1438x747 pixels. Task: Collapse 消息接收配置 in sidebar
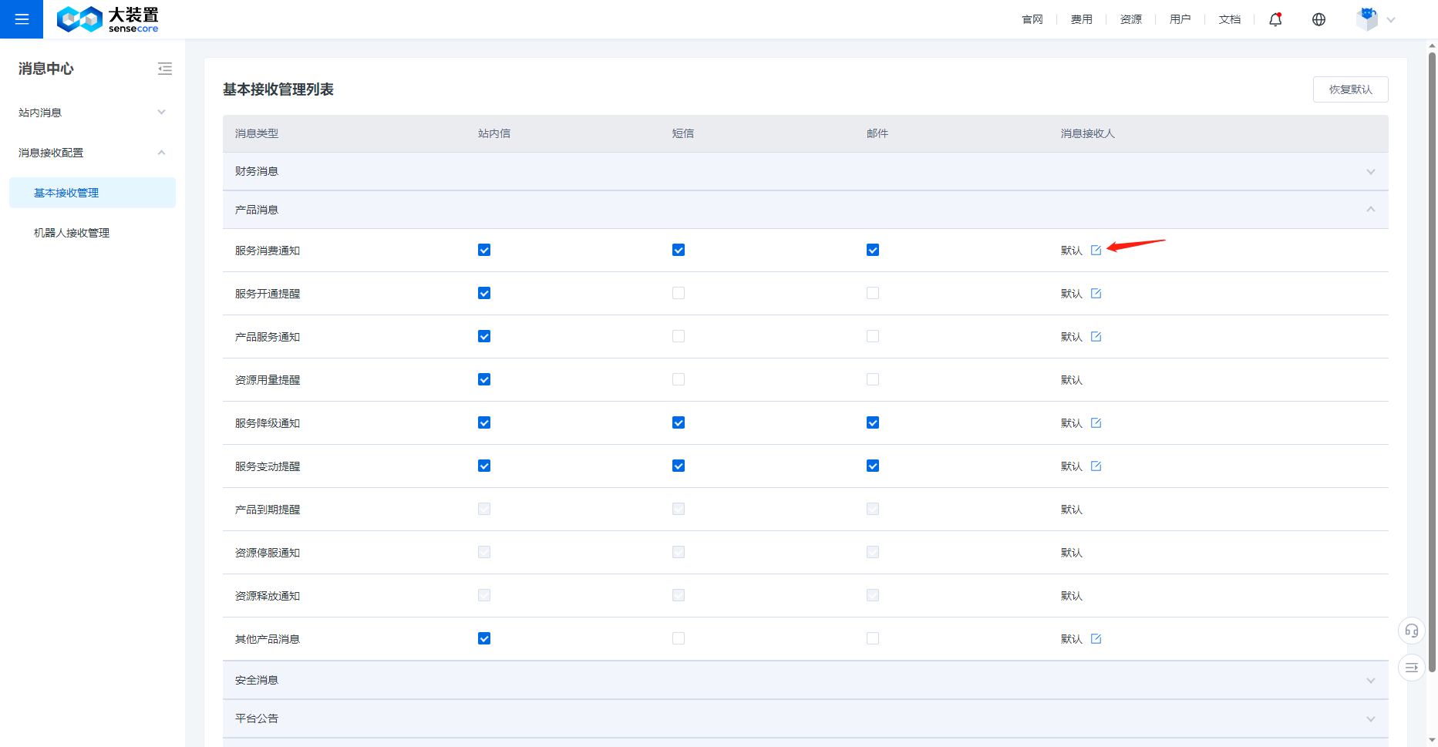[x=93, y=153]
